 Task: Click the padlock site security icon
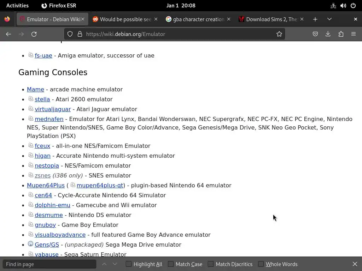pos(80,34)
